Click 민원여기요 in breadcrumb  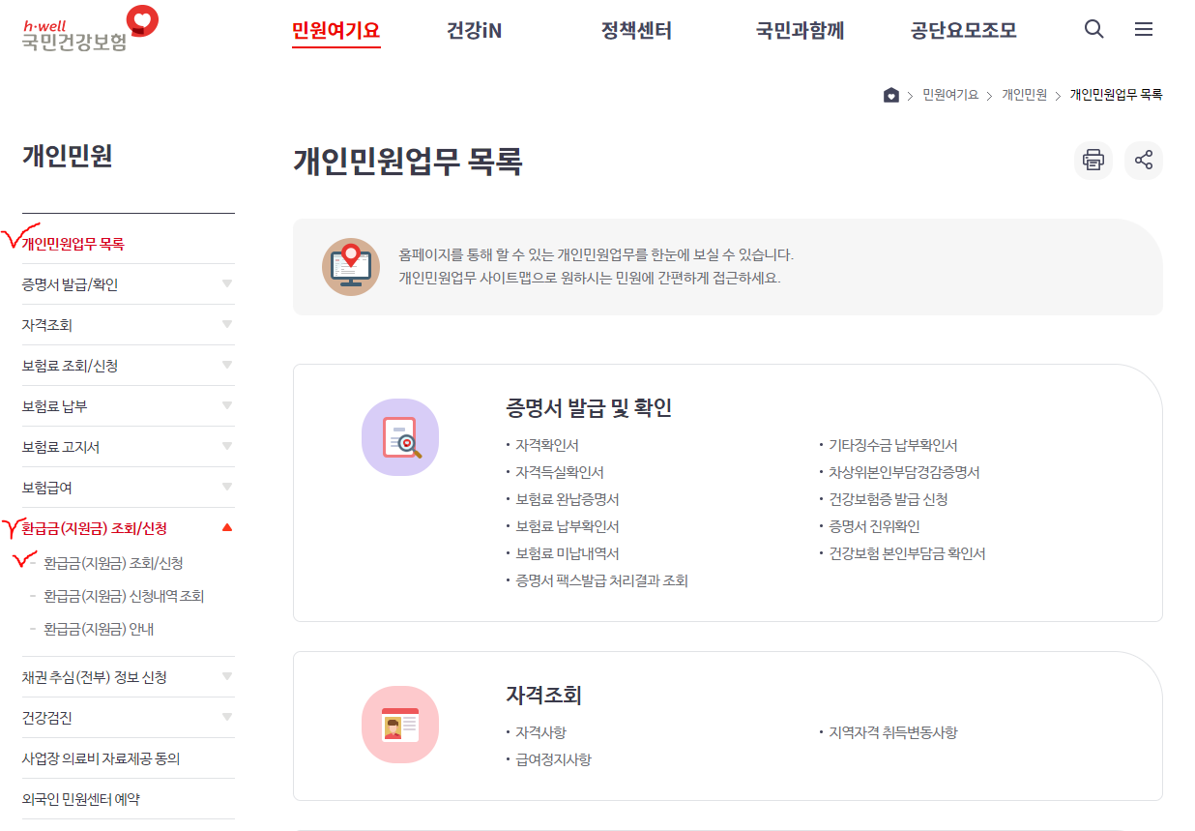point(950,95)
